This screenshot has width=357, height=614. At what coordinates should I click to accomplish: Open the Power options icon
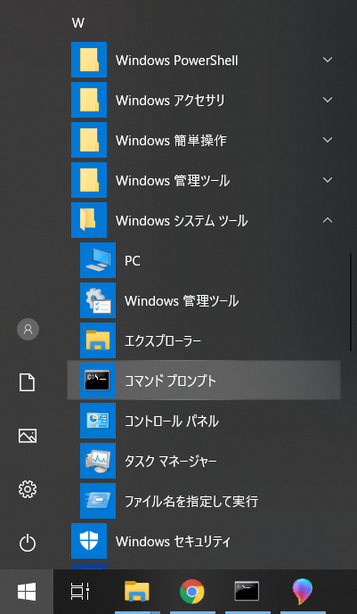pos(28,543)
